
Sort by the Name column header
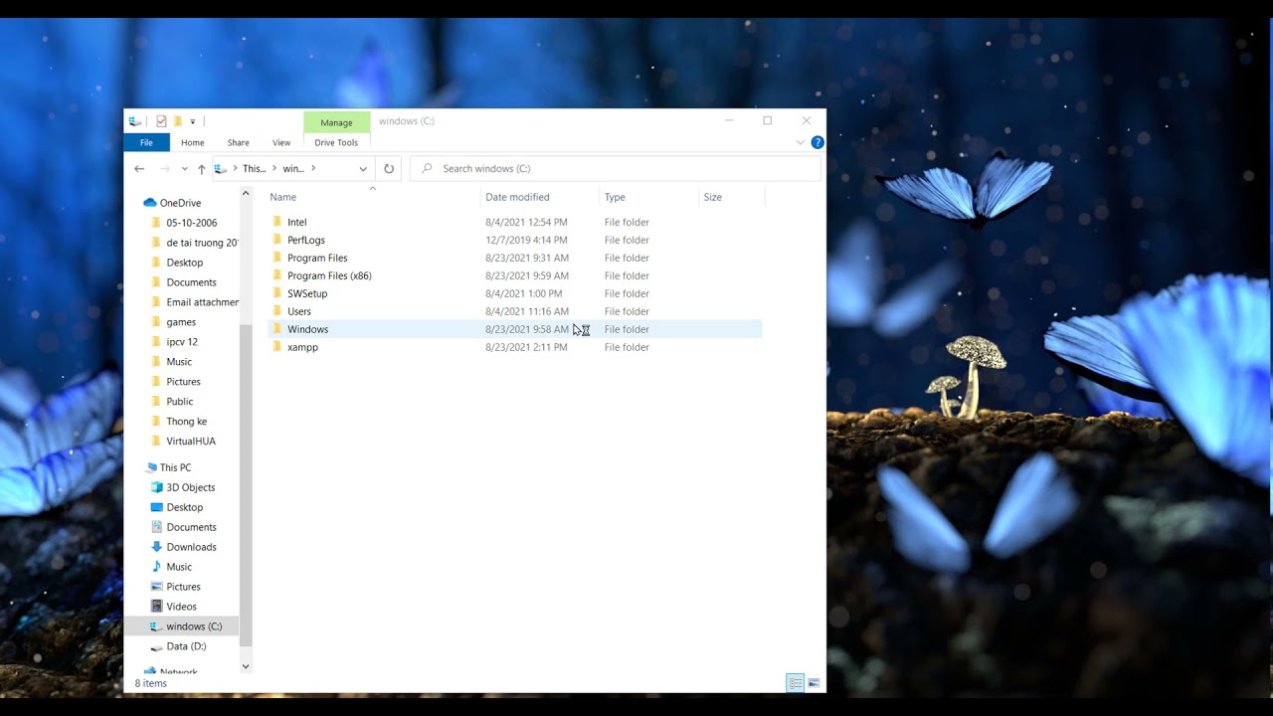pos(373,197)
